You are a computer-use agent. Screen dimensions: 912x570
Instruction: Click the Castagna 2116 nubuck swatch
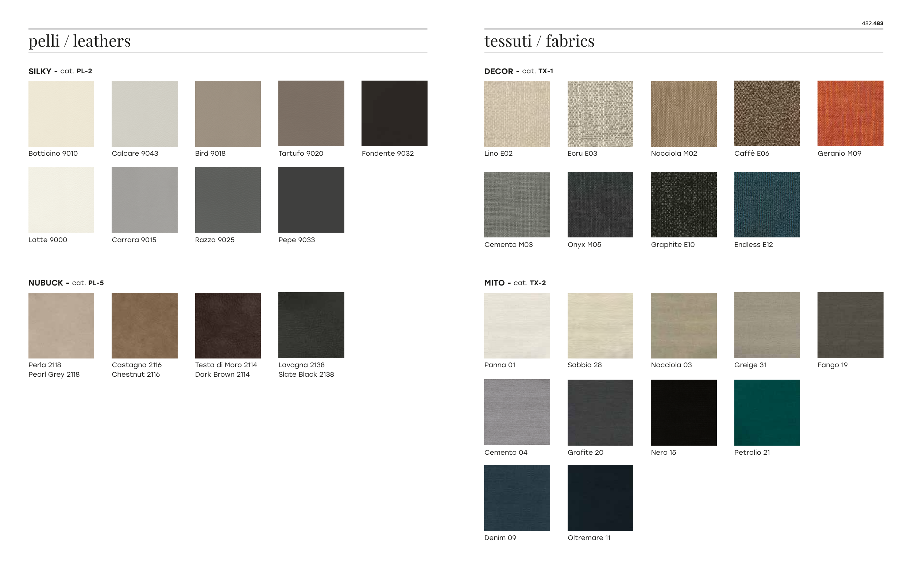pyautogui.click(x=144, y=325)
